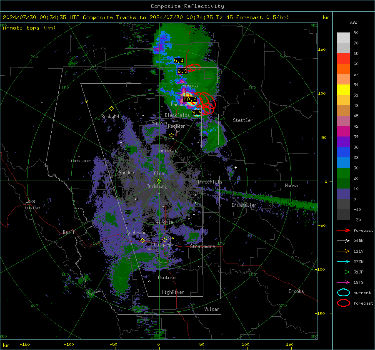Viewport: 375px width, 350px height.
Task: Click the UTC timestamp header text
Action: pyautogui.click(x=146, y=17)
